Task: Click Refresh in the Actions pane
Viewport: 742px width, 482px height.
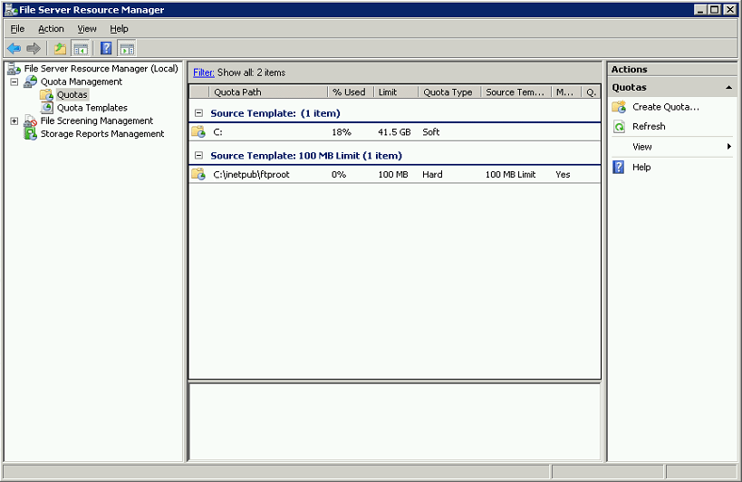Action: [x=649, y=126]
